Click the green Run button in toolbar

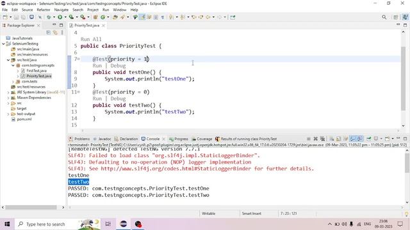[x=60, y=17]
